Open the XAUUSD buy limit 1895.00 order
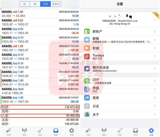The height and width of the screenshot is (137, 160). coord(40,91)
